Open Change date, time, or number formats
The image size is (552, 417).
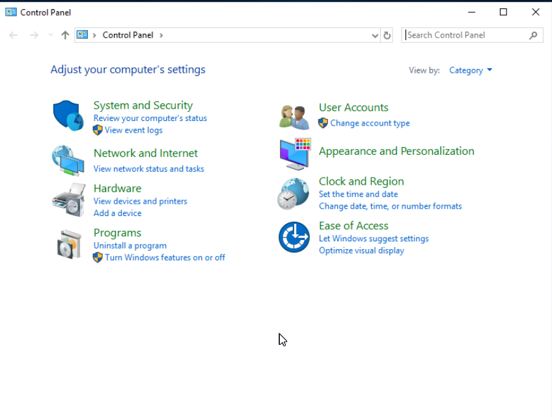[x=390, y=206]
